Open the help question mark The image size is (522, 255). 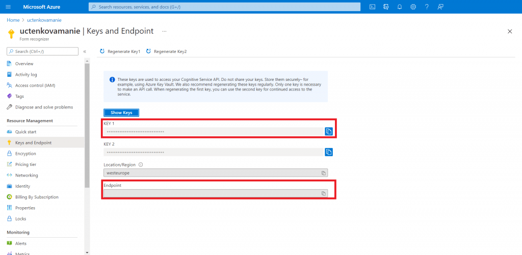426,7
